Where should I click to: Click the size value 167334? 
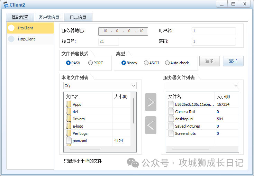click(223, 104)
